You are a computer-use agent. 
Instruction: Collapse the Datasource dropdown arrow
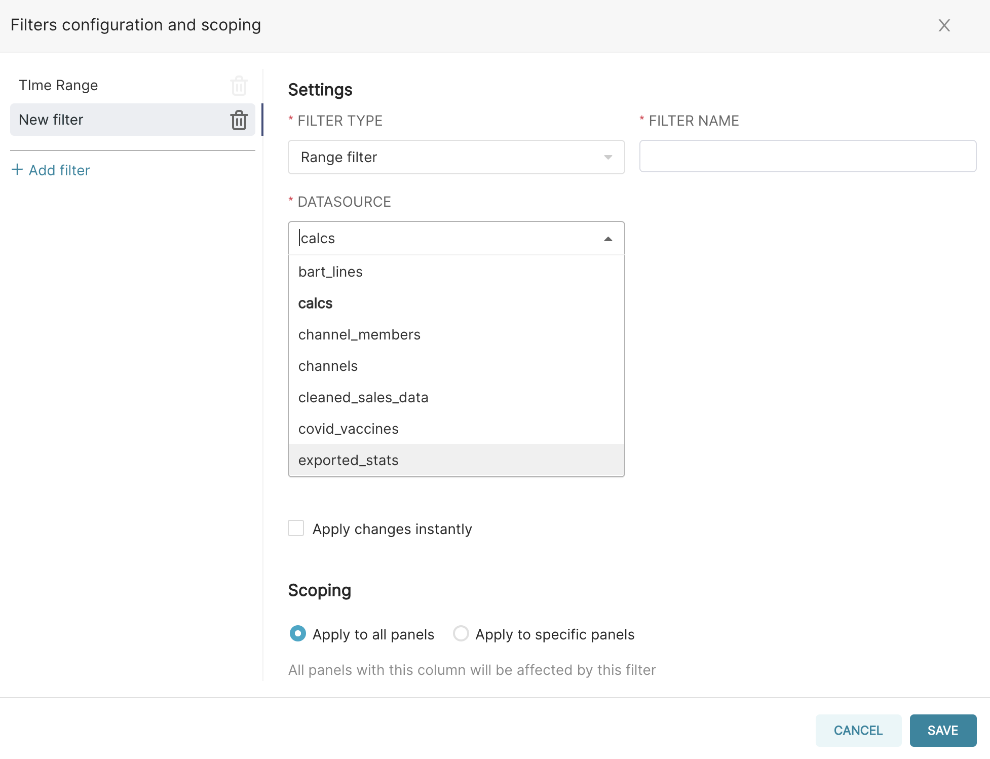coord(607,238)
